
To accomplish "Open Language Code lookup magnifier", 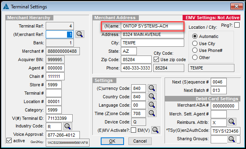I will (152, 105).
